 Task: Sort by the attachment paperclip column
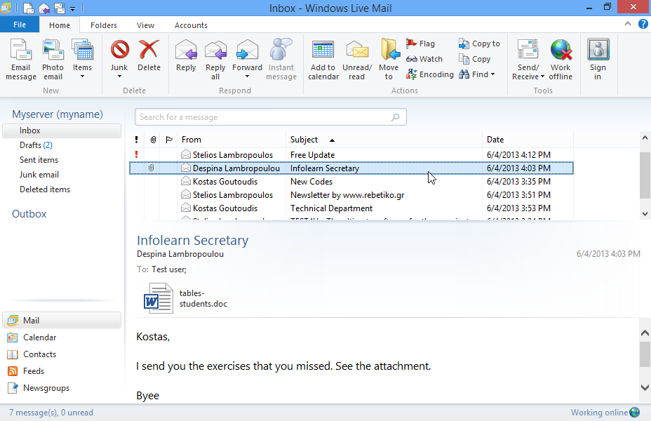pyautogui.click(x=153, y=140)
